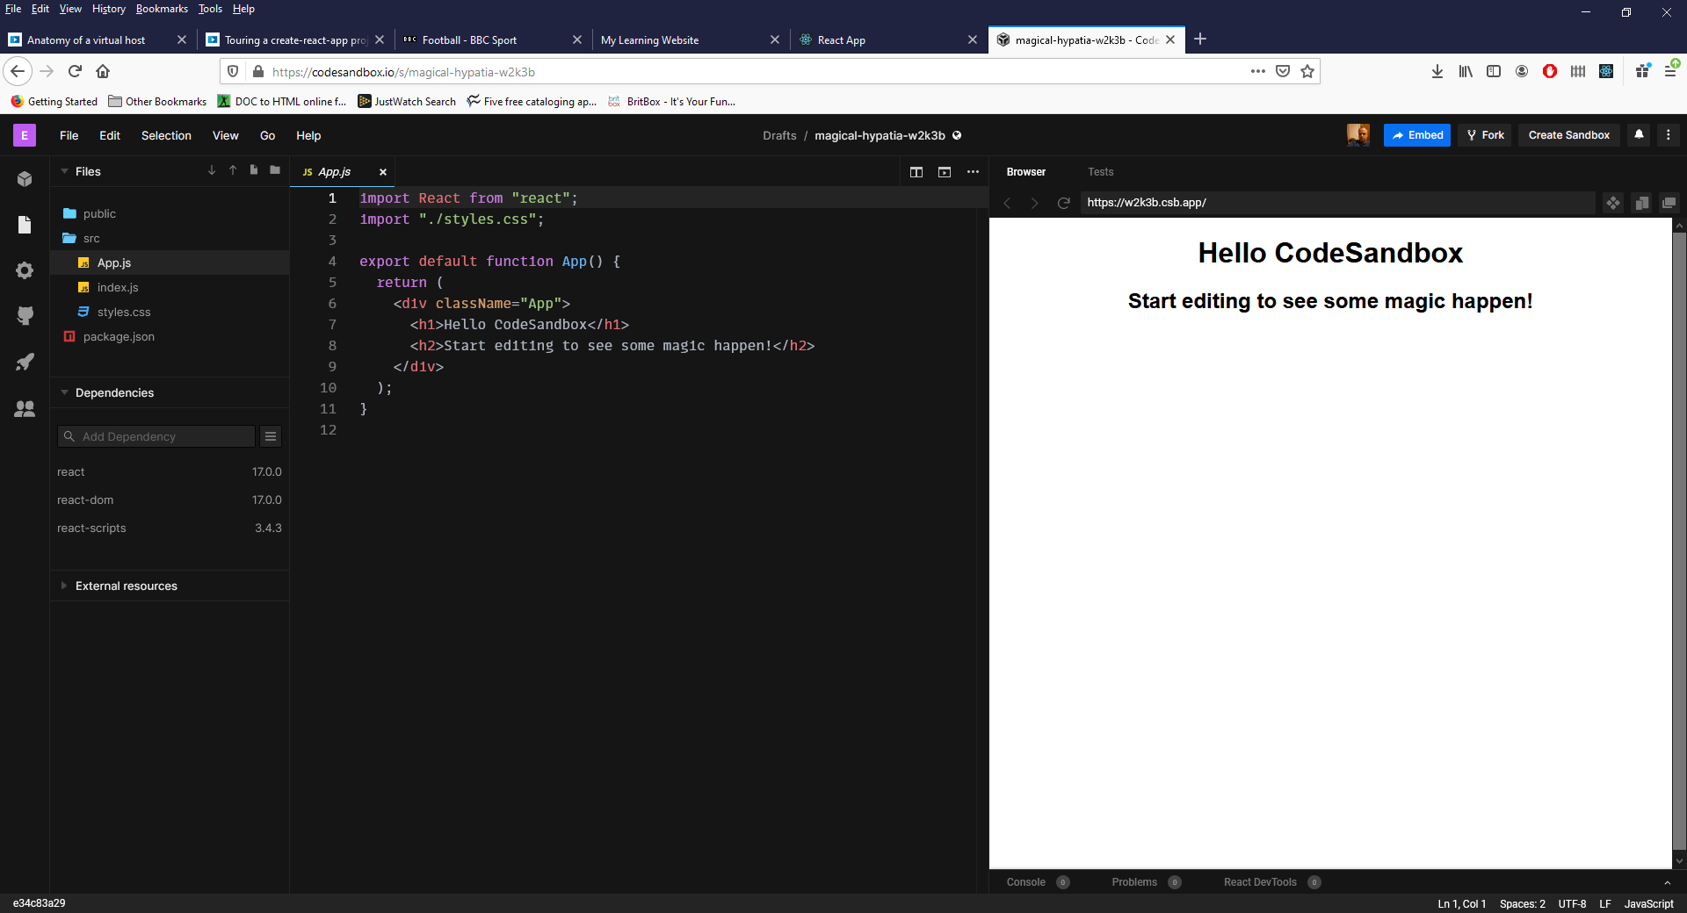Go to Firefox home page
1687x913 pixels.
(103, 71)
